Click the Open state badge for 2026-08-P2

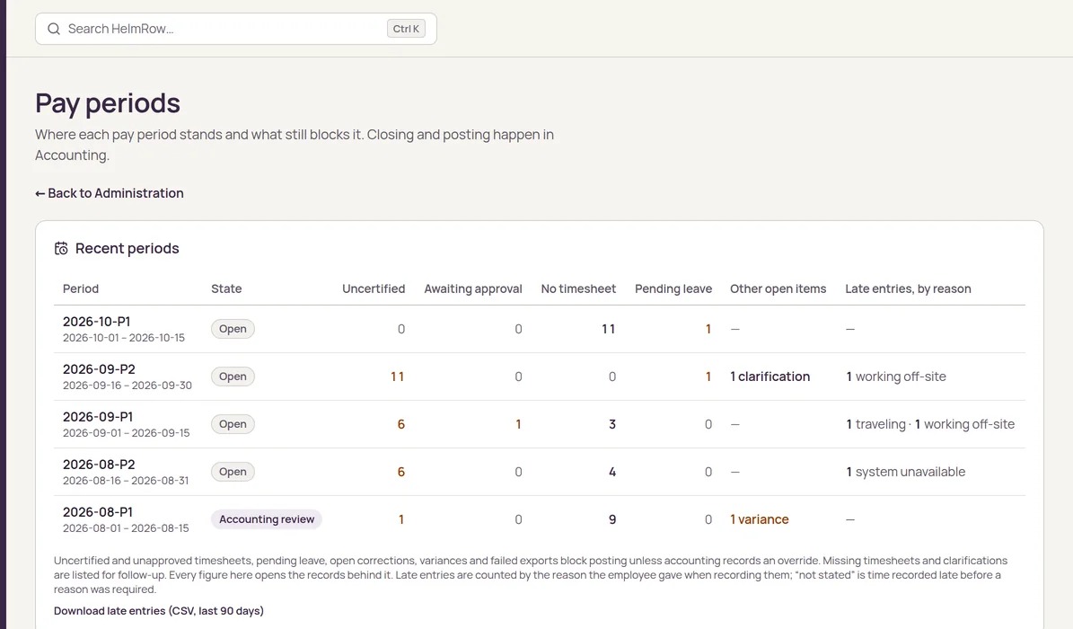click(x=233, y=472)
